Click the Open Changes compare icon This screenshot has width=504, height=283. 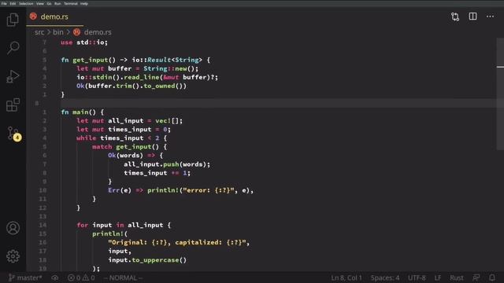click(x=455, y=17)
